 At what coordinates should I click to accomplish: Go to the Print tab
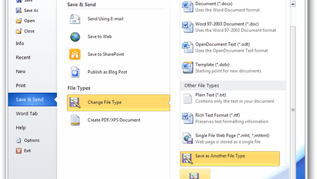point(21,85)
